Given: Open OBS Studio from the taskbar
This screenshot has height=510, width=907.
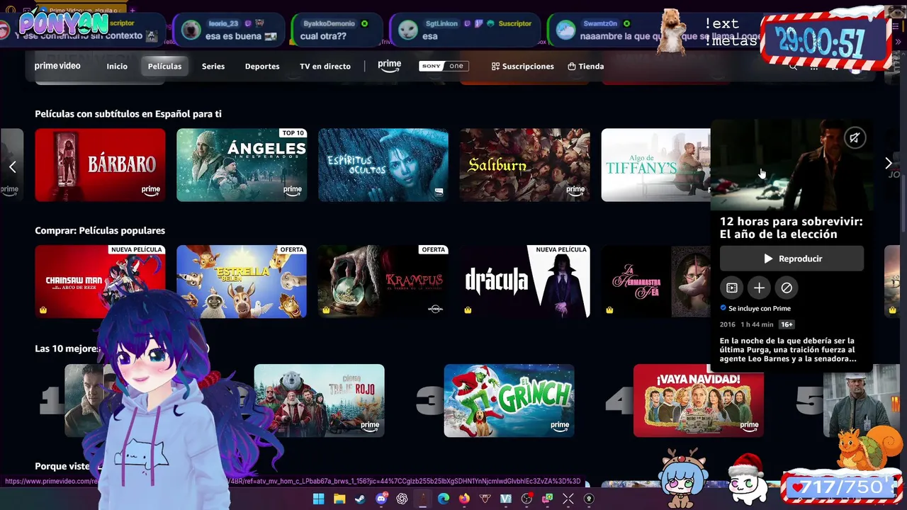Looking at the screenshot, I should [526, 499].
